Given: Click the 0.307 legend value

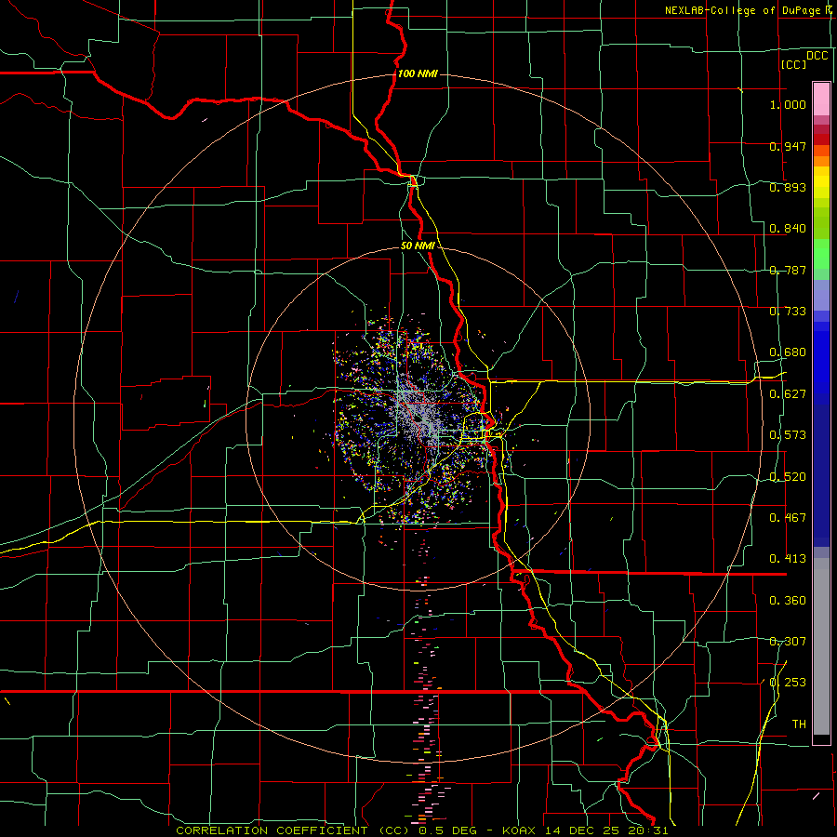Looking at the screenshot, I should pos(788,642).
